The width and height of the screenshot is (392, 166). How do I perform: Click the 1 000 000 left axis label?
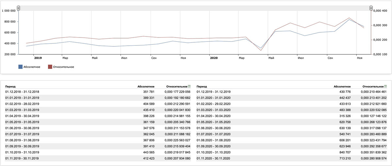coord(9,11)
